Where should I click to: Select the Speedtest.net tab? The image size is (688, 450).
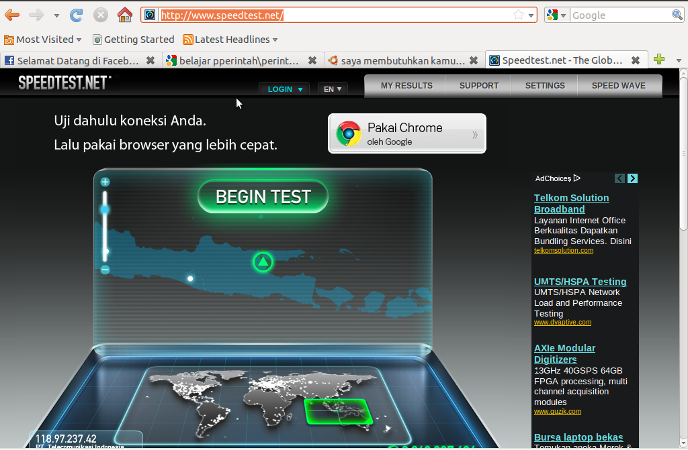tap(557, 60)
